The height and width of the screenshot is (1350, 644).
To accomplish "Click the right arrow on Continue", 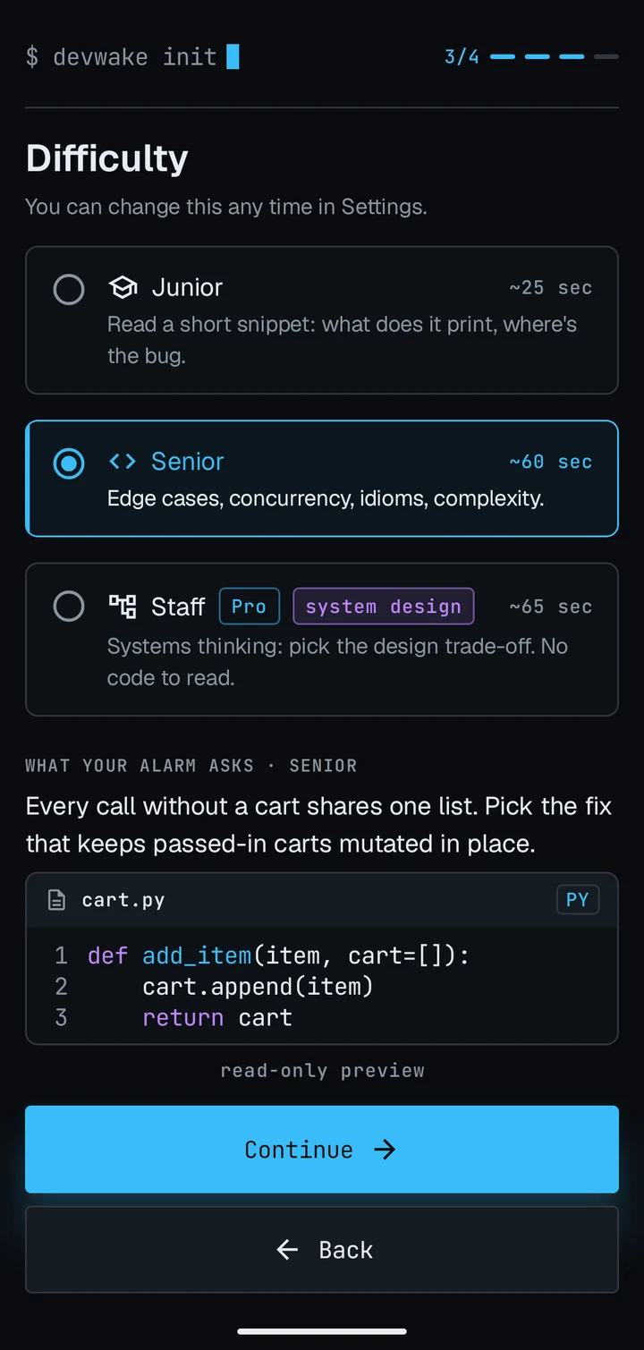I will click(x=385, y=1150).
